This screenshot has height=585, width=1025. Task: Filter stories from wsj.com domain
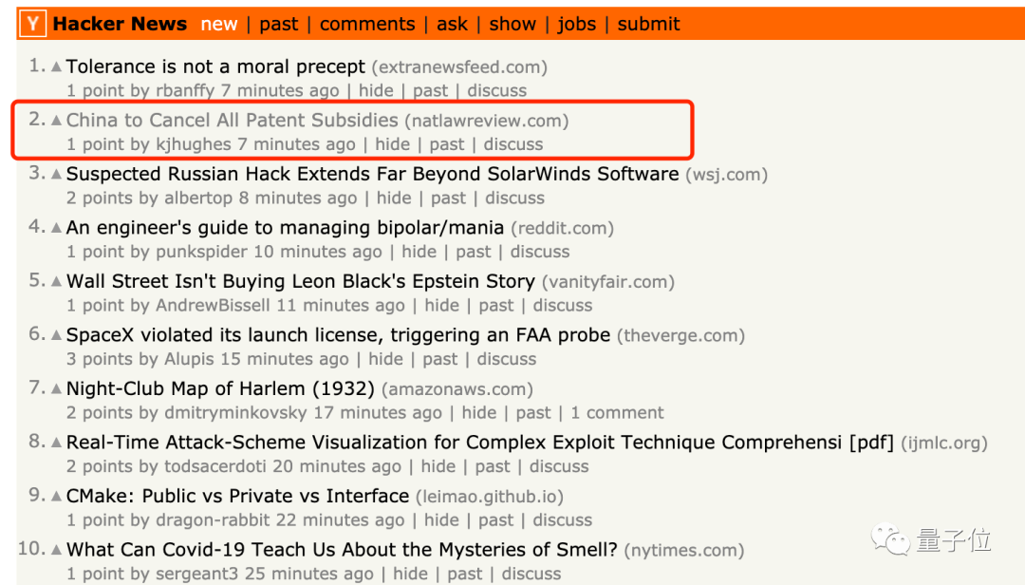coord(726,174)
